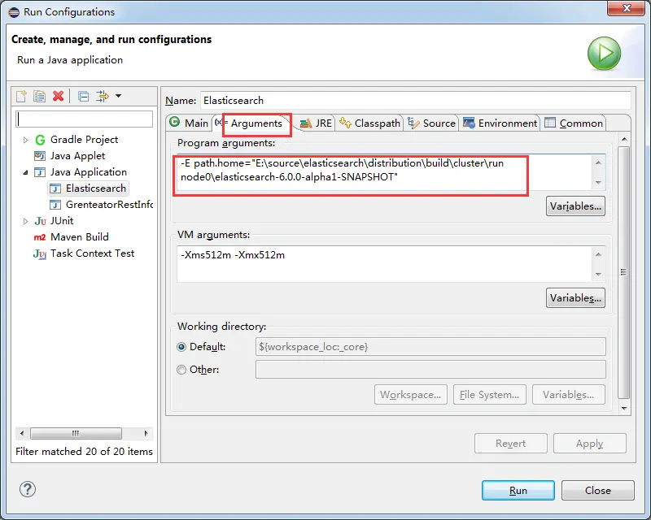
Task: Click the Collapse All toolbar icon
Action: (84, 97)
